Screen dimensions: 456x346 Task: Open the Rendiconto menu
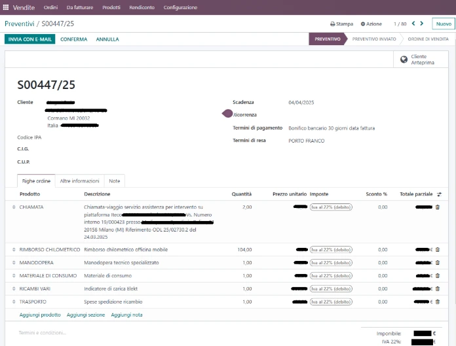point(142,7)
